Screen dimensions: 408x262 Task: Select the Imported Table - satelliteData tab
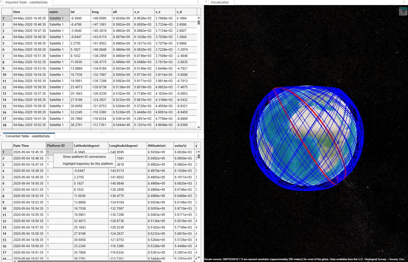pos(26,2)
